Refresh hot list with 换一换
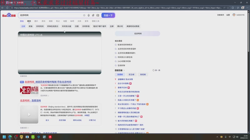This screenshot has height=140, width=250. pyautogui.click(x=157, y=70)
